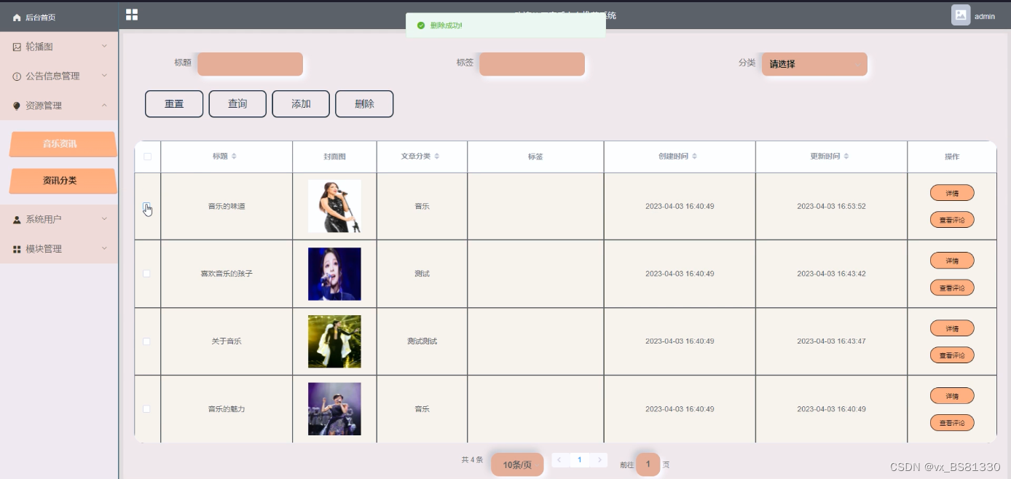Click the cover image of 音乐的魅力

[x=334, y=409]
